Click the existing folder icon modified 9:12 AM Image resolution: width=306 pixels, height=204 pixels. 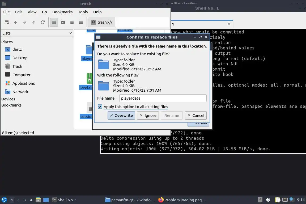pyautogui.click(x=103, y=65)
